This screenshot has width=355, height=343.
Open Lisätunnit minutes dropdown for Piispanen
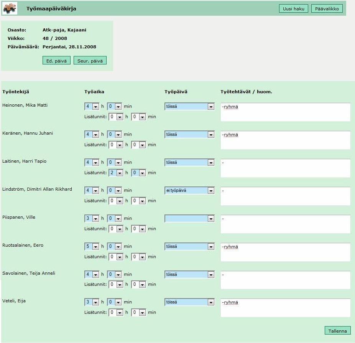tap(138, 229)
